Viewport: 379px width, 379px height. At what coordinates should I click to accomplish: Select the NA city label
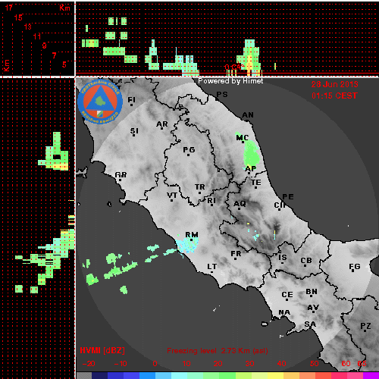[284, 312]
